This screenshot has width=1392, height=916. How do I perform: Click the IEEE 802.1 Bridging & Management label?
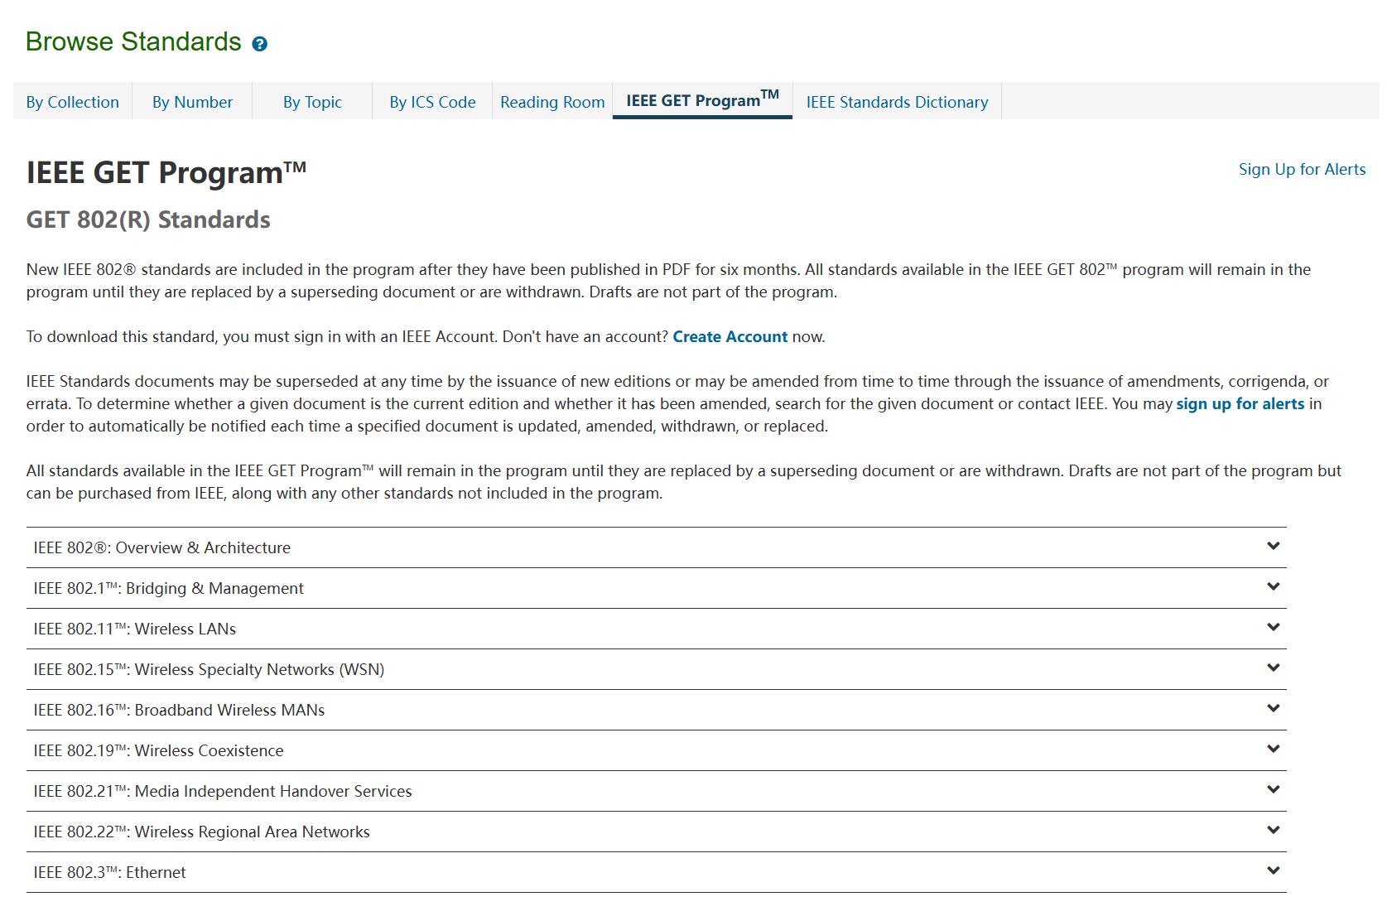[169, 588]
